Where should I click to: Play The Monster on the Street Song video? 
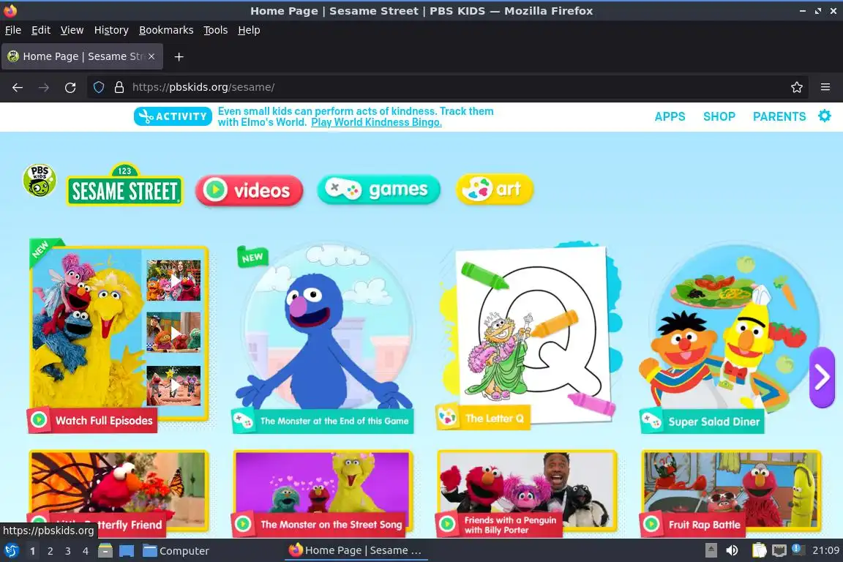[x=323, y=493]
